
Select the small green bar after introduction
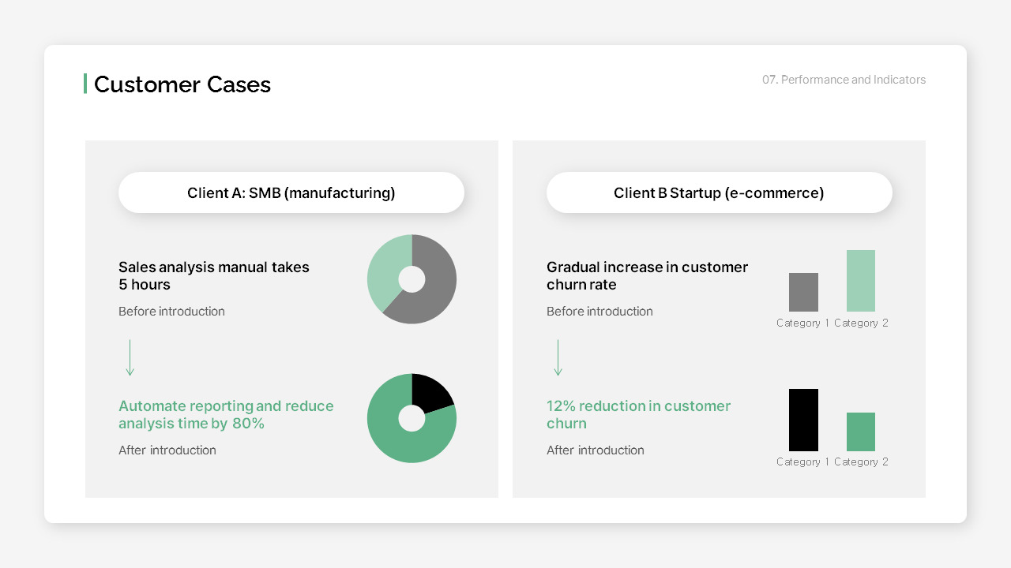coord(861,432)
